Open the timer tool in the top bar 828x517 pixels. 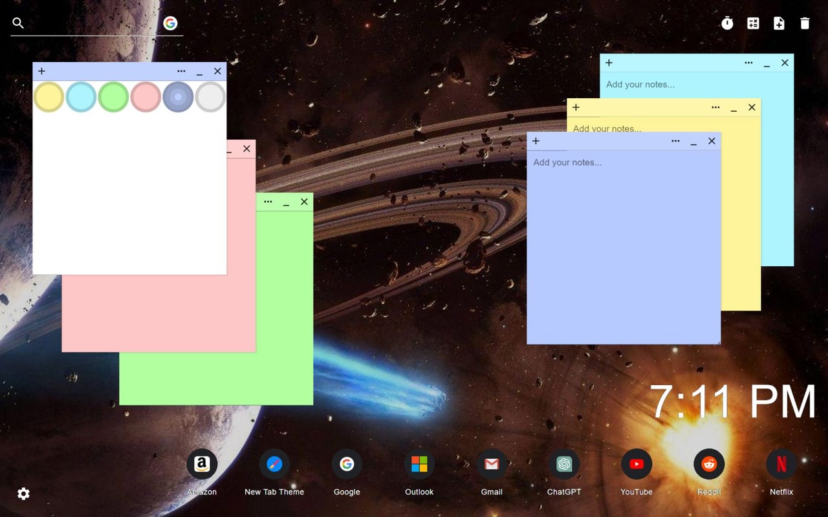pos(727,23)
